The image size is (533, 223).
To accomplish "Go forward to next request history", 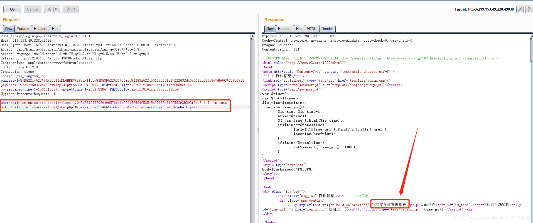I will coord(68,9).
